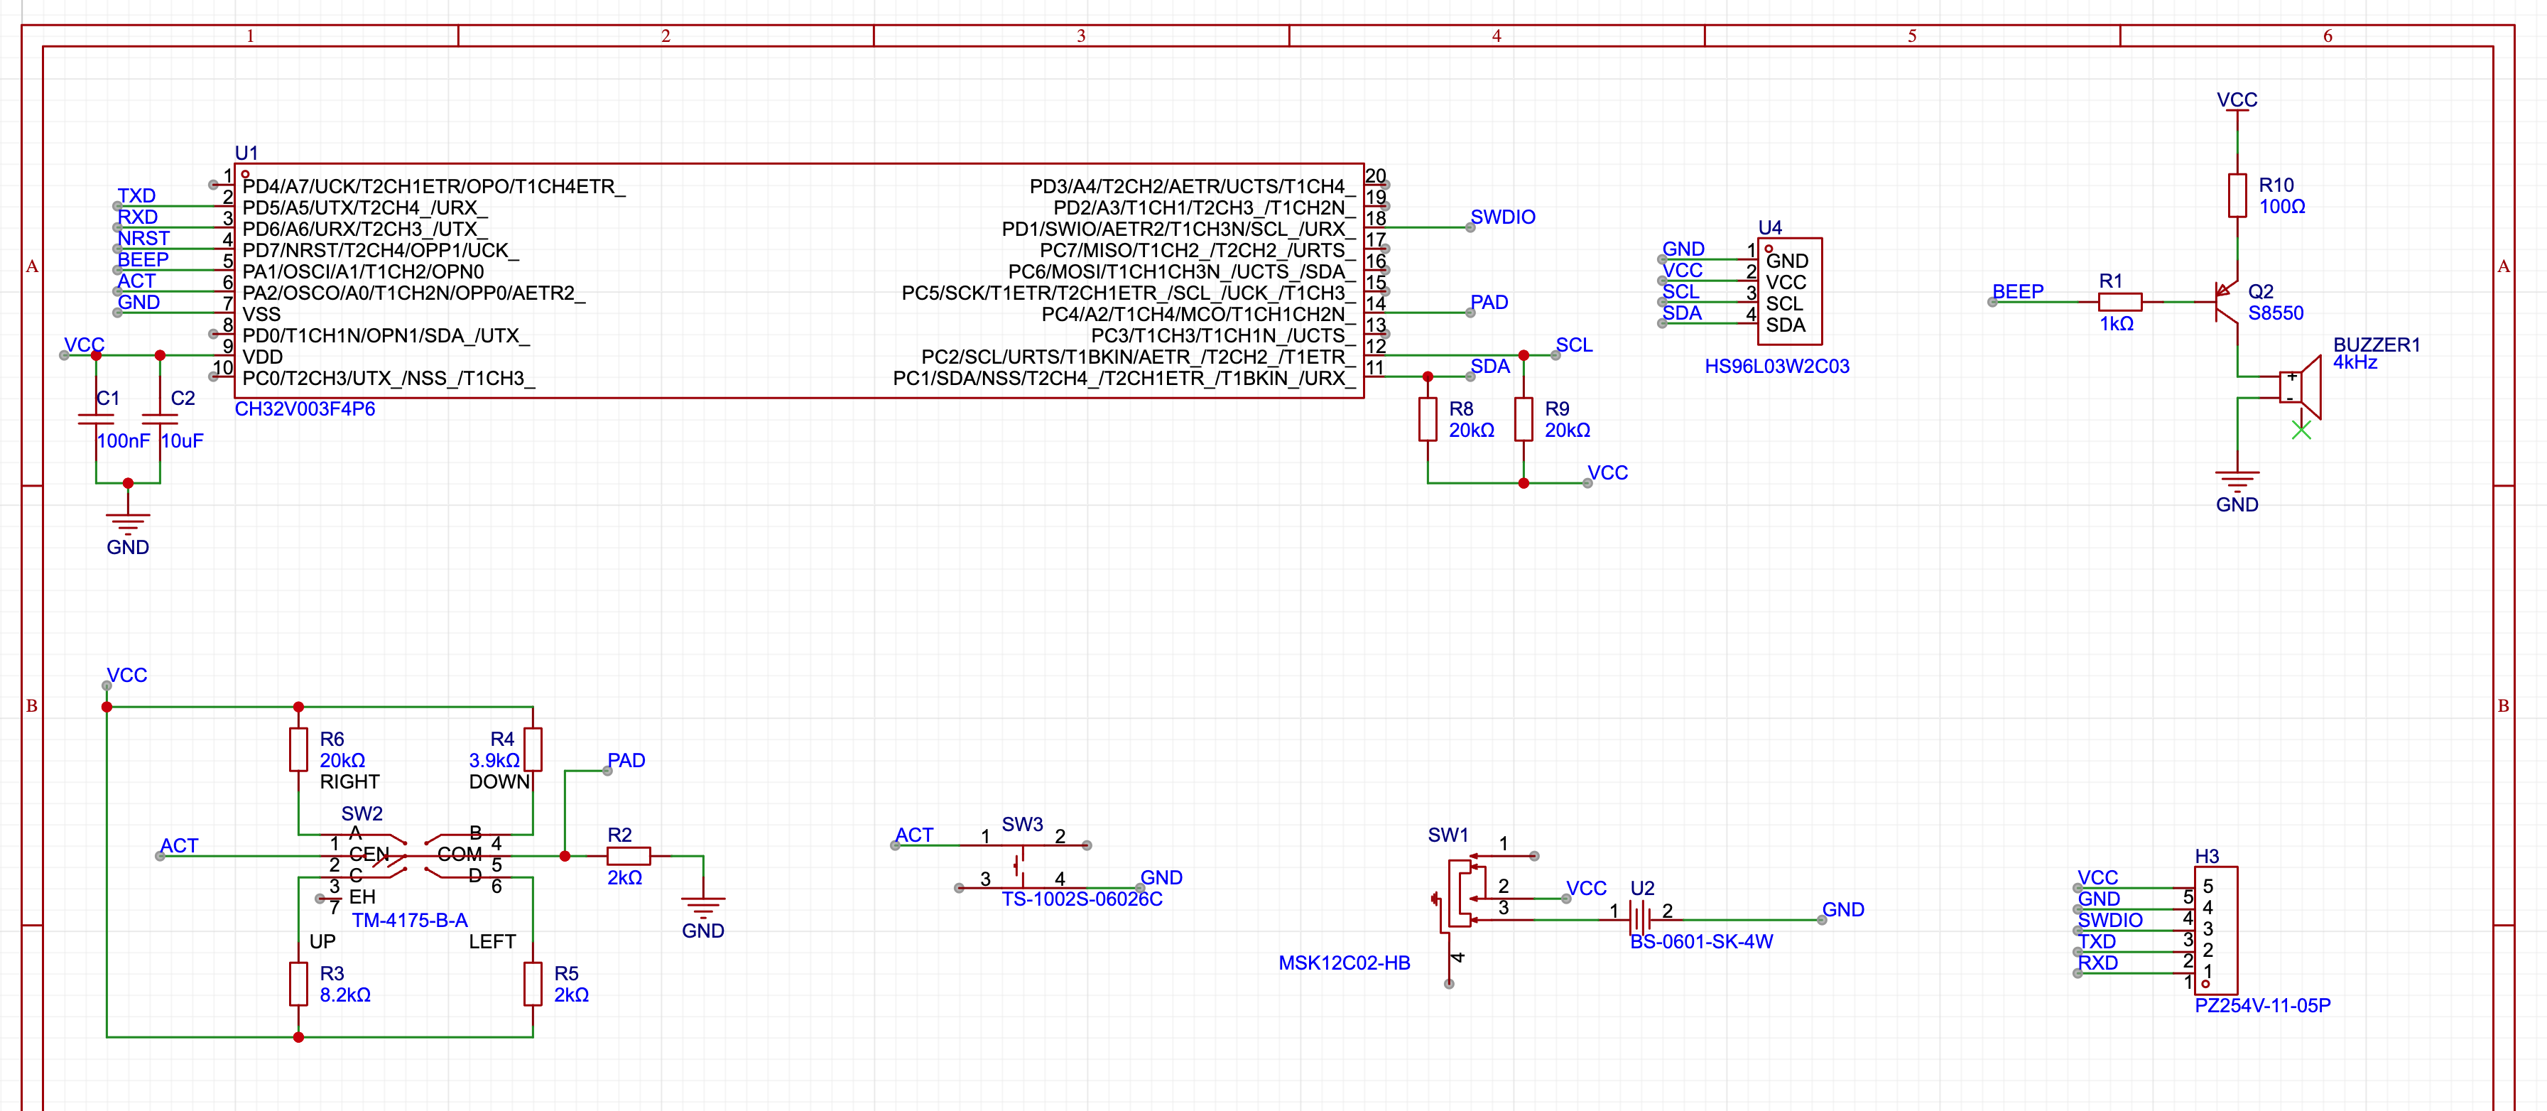Select the buzzer BUZZER1 speaker symbol
This screenshot has width=2547, height=1111.
2302,388
